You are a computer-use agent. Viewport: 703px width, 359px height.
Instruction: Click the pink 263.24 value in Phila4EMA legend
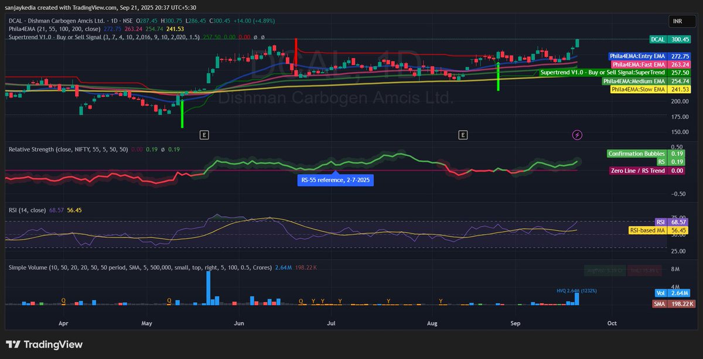click(133, 28)
